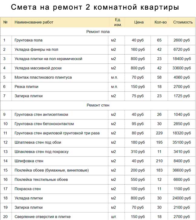The width and height of the screenshot is (196, 220).
Task: Click the title 'Смета на ремонт 2 комнатной квартиры'
Action: point(95,7)
